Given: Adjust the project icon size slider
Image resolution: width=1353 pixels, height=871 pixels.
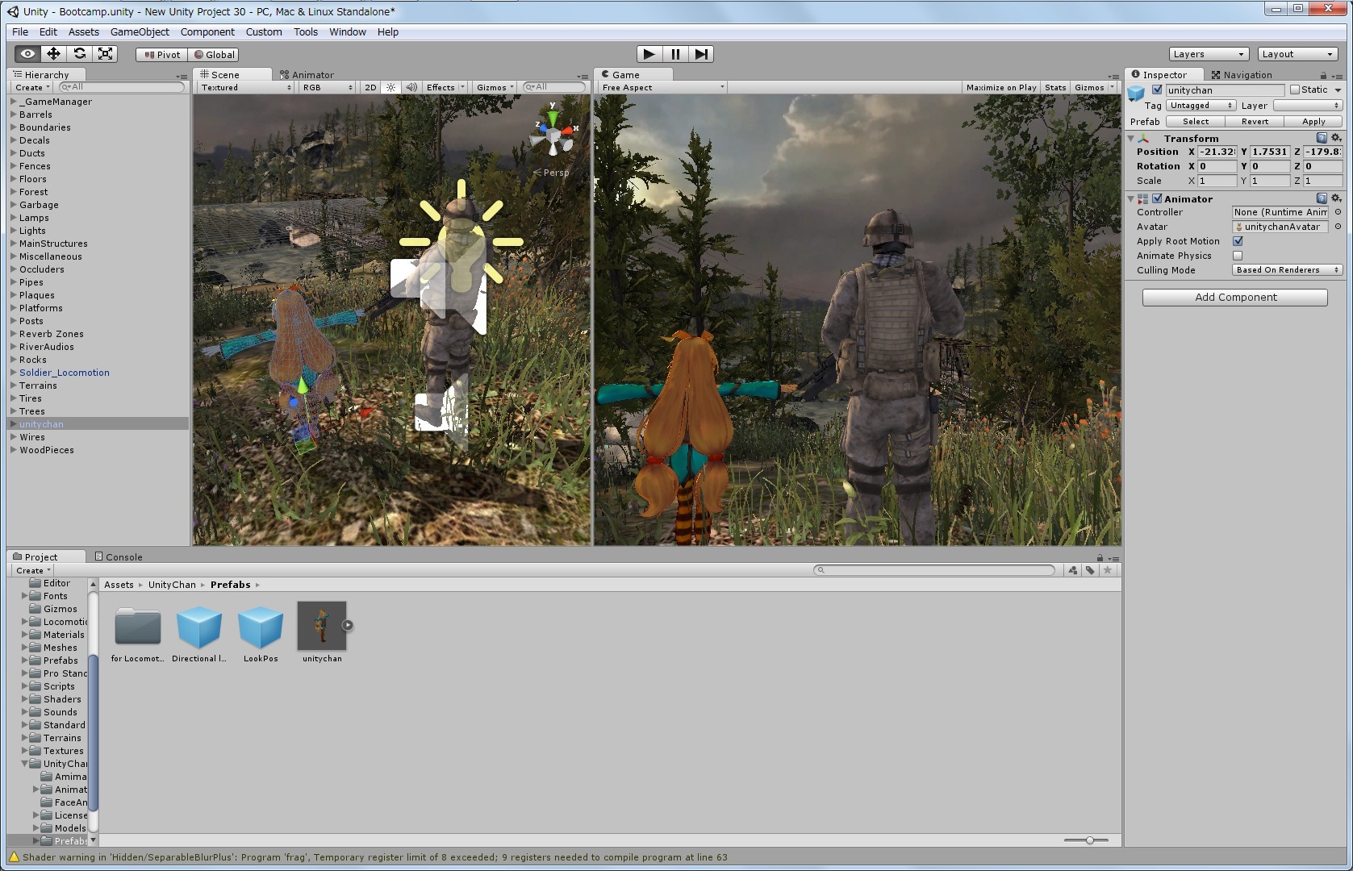Looking at the screenshot, I should click(1089, 840).
